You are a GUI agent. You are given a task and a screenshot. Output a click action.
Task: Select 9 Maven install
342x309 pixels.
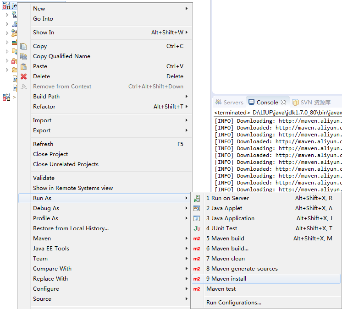266,279
